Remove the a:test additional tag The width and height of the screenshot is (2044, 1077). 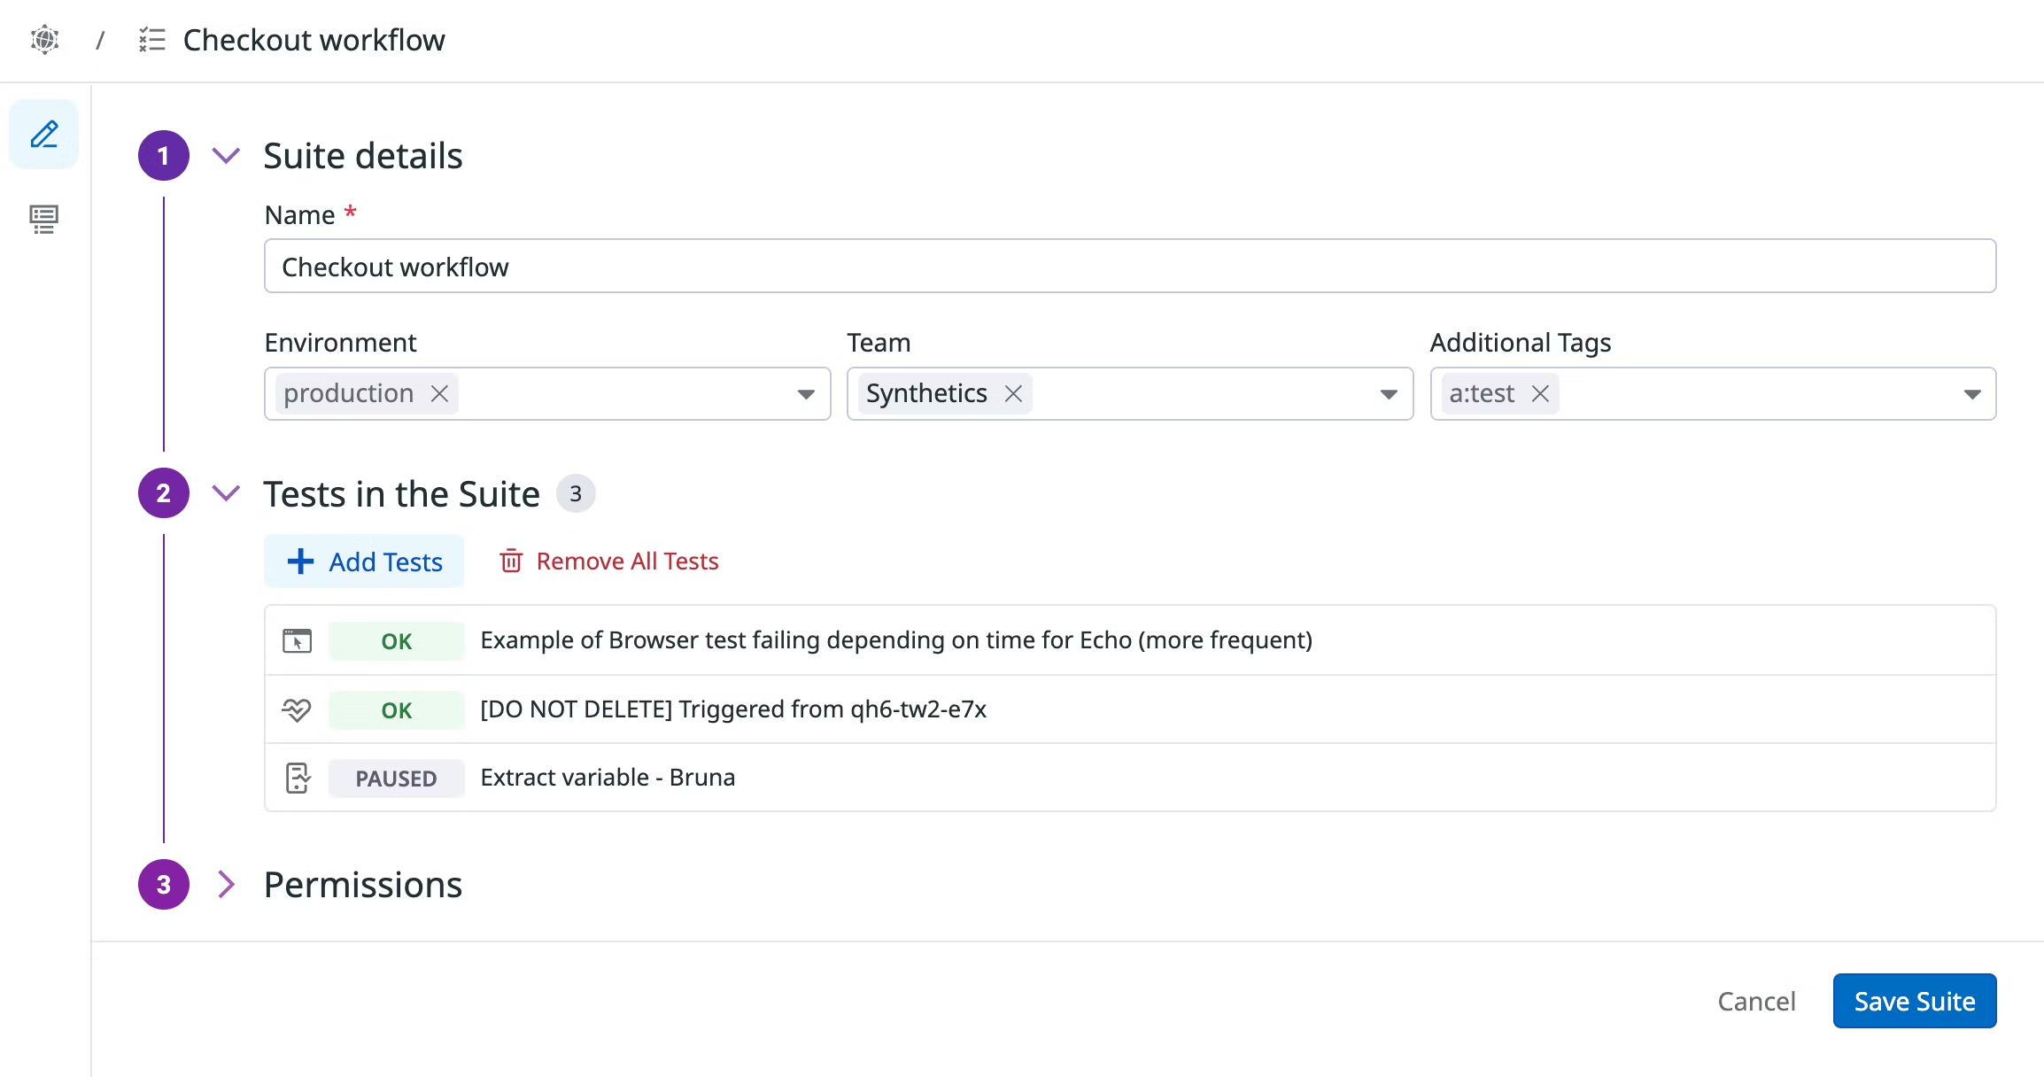[x=1541, y=393]
